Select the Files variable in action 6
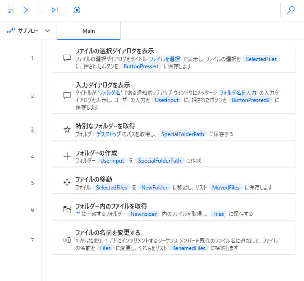Image resolution: width=304 pixels, height=281 pixels. click(218, 214)
